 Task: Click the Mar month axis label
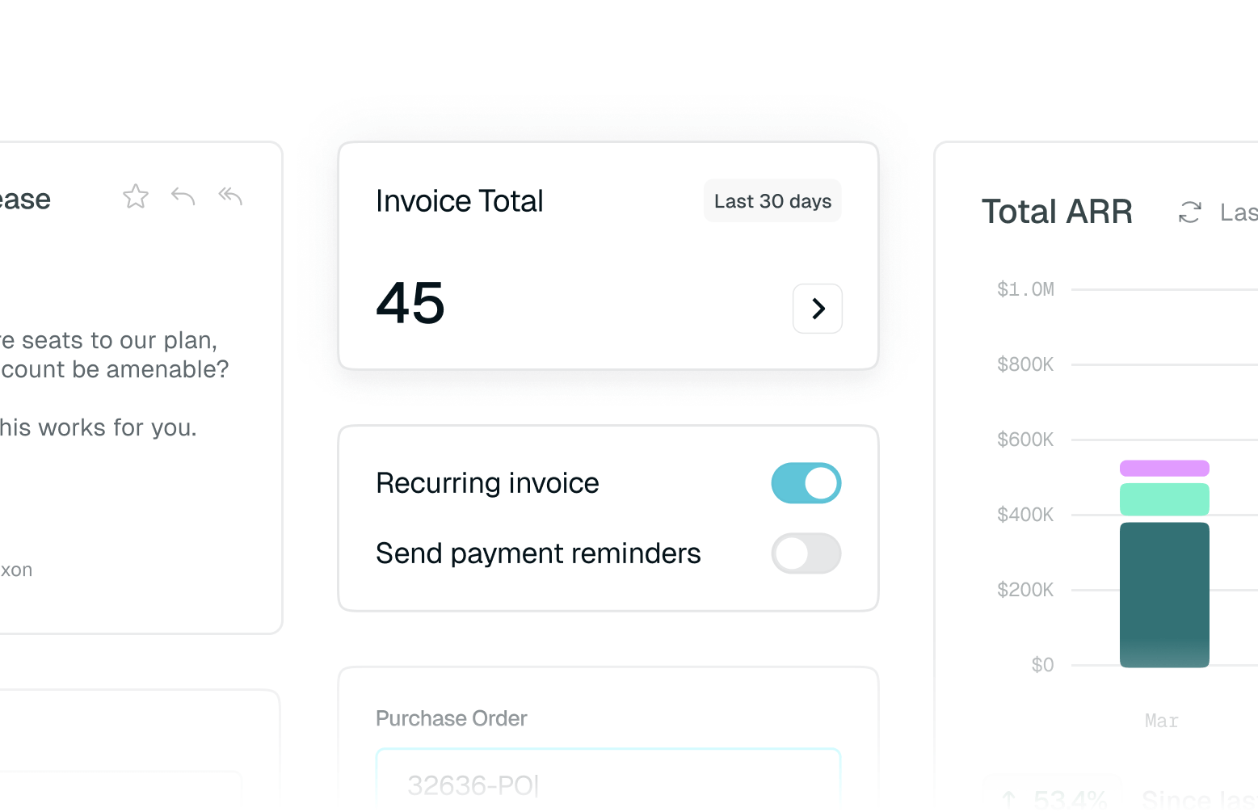pyautogui.click(x=1162, y=721)
